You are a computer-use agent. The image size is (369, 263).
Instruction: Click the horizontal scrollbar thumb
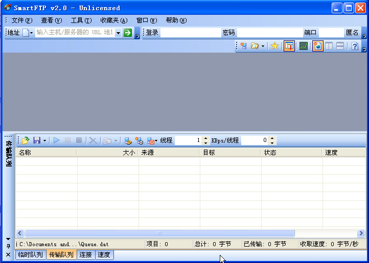pos(159,233)
